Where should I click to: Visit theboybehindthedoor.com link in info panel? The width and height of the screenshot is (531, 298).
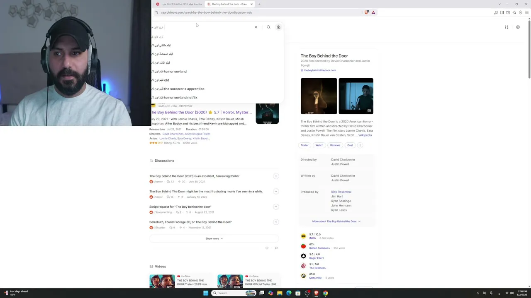pos(320,70)
